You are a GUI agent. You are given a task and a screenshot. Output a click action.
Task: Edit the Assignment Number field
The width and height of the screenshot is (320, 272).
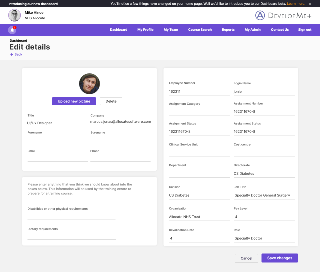(264, 112)
